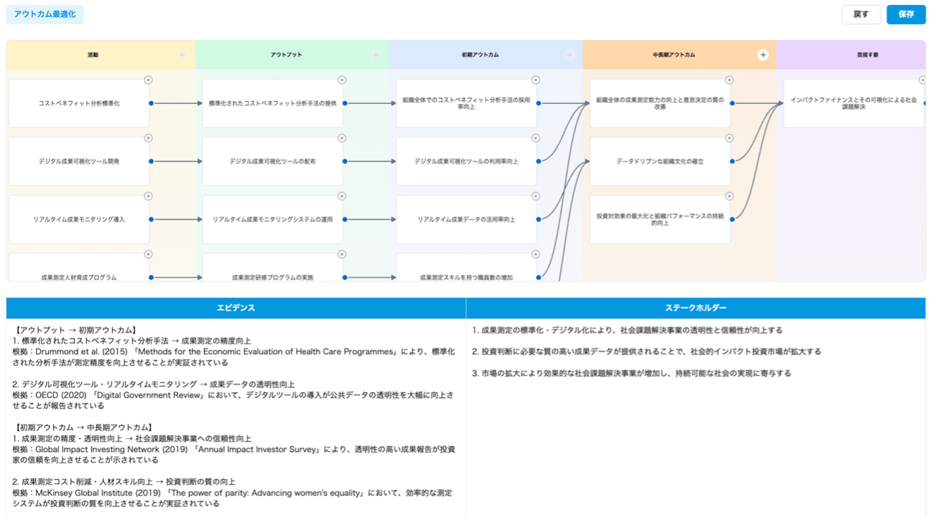Click the 活動 column header label
This screenshot has height=520, width=937.
[x=93, y=55]
